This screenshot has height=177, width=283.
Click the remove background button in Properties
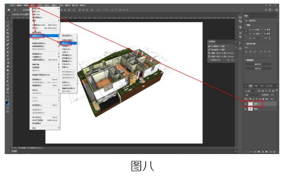click(x=258, y=64)
